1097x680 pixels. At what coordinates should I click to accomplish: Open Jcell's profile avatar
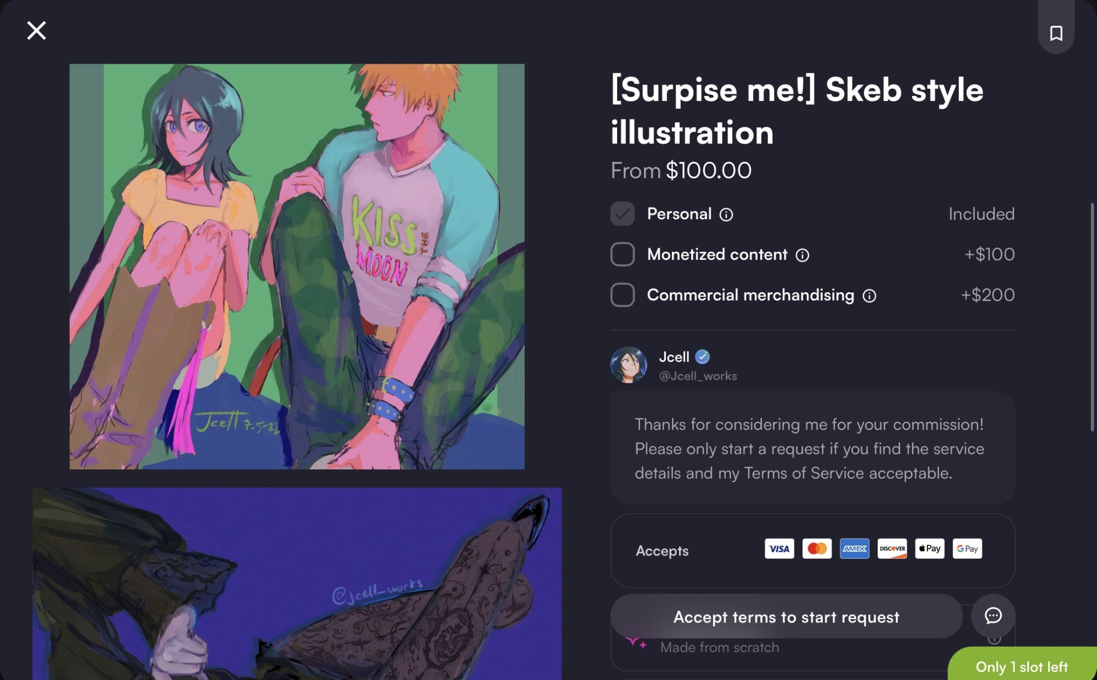pos(629,365)
